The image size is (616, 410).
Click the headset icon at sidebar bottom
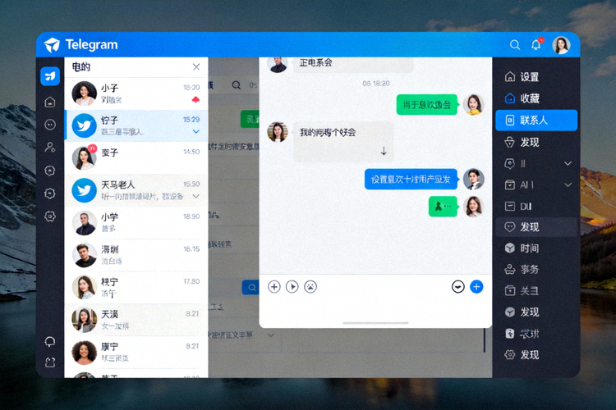coord(50,341)
